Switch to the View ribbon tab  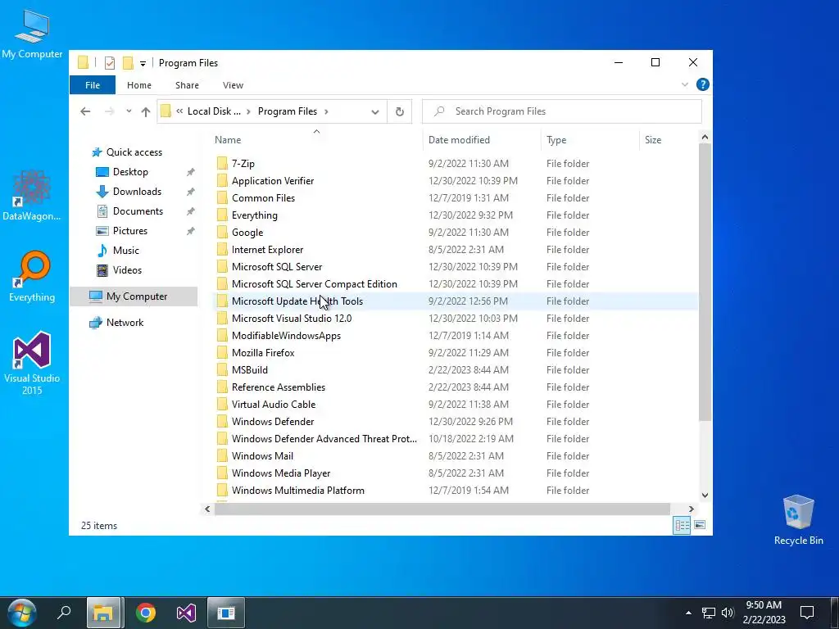(x=233, y=85)
